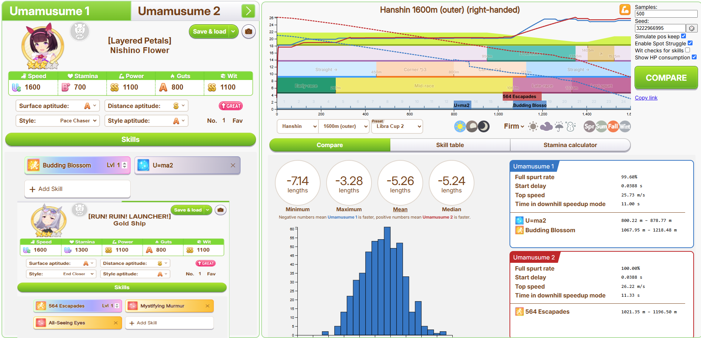Click the Copy link hyperlink

(646, 98)
